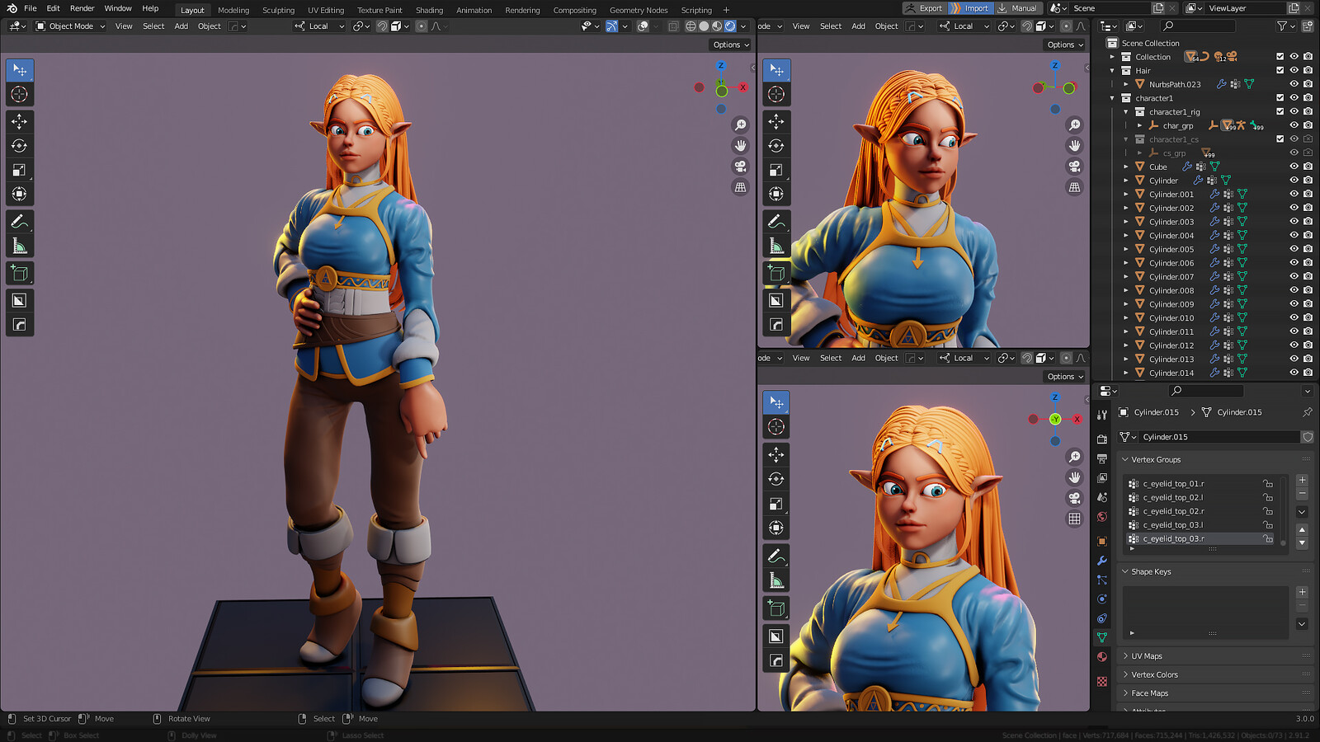Toggle X-ray mode in left viewport

click(673, 26)
